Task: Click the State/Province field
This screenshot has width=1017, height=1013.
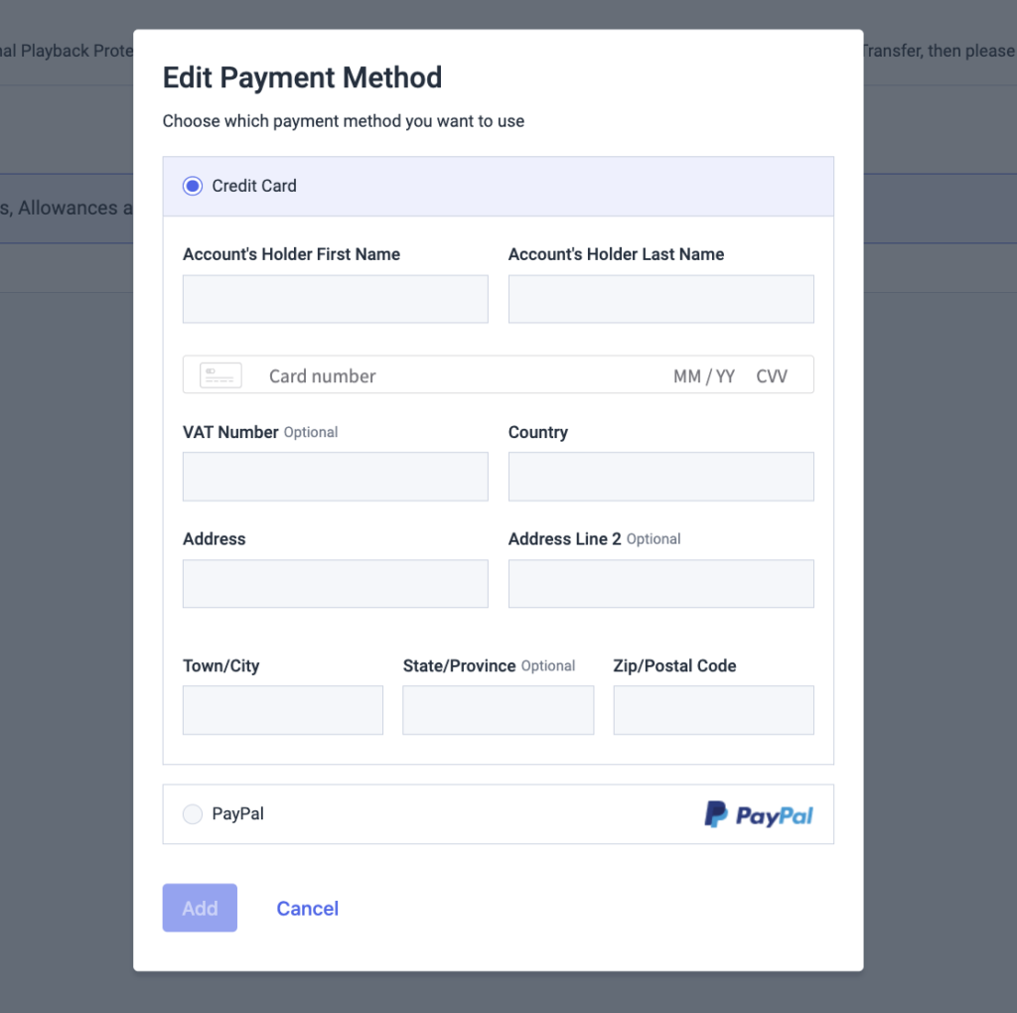Action: coord(498,709)
